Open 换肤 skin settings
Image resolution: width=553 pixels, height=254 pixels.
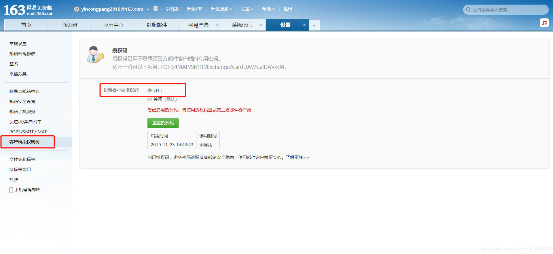point(14,180)
